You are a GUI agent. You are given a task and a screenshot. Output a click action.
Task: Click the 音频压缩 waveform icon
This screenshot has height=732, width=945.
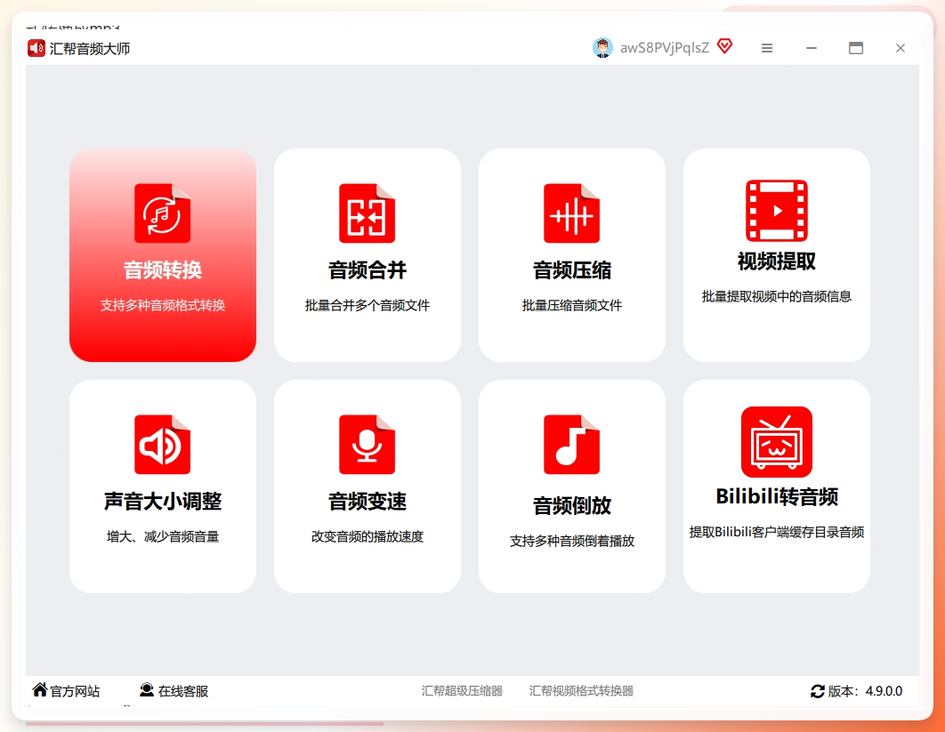pos(572,213)
